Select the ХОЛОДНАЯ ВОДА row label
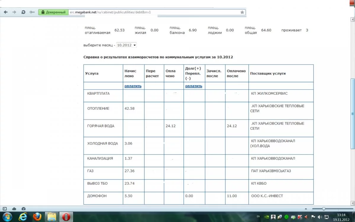Screen dimensions: 355x222 [x=102, y=143]
